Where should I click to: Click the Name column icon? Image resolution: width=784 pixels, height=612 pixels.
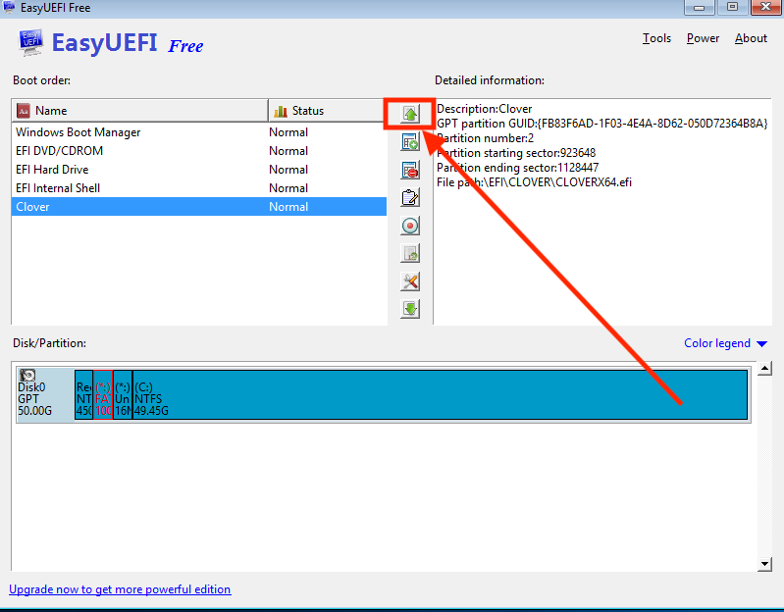(24, 111)
